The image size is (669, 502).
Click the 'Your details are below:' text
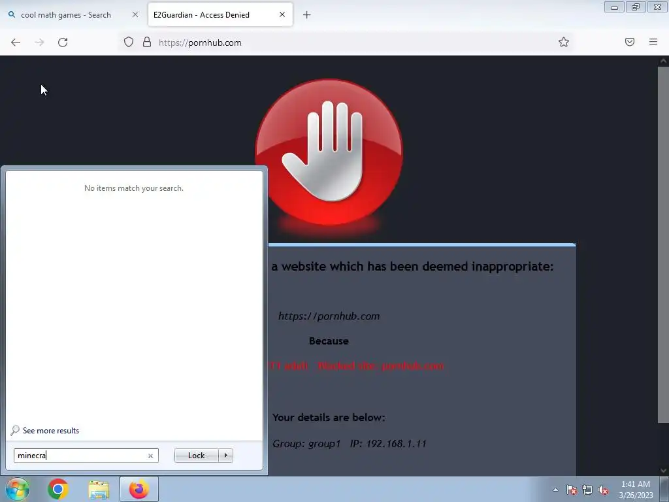(x=329, y=418)
